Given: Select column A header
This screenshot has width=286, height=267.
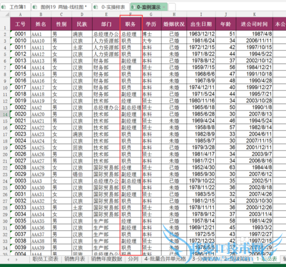Looking at the screenshot, I should click(20, 14).
